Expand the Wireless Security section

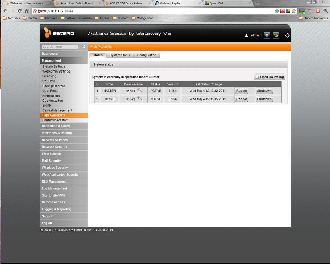64,168
